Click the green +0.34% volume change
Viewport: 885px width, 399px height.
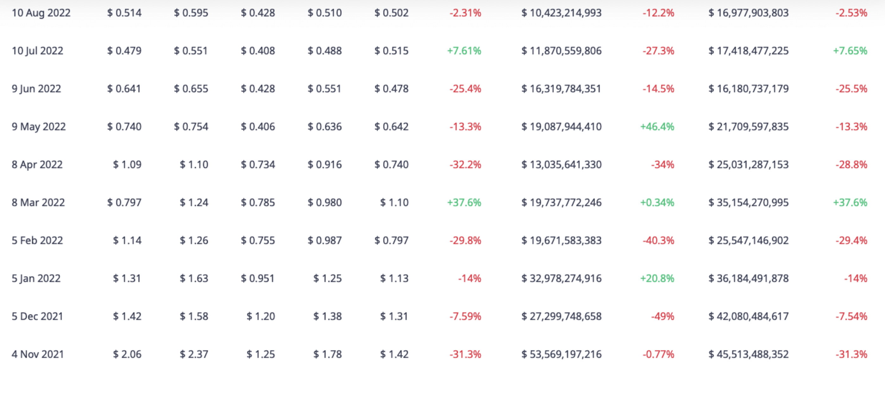pyautogui.click(x=657, y=202)
